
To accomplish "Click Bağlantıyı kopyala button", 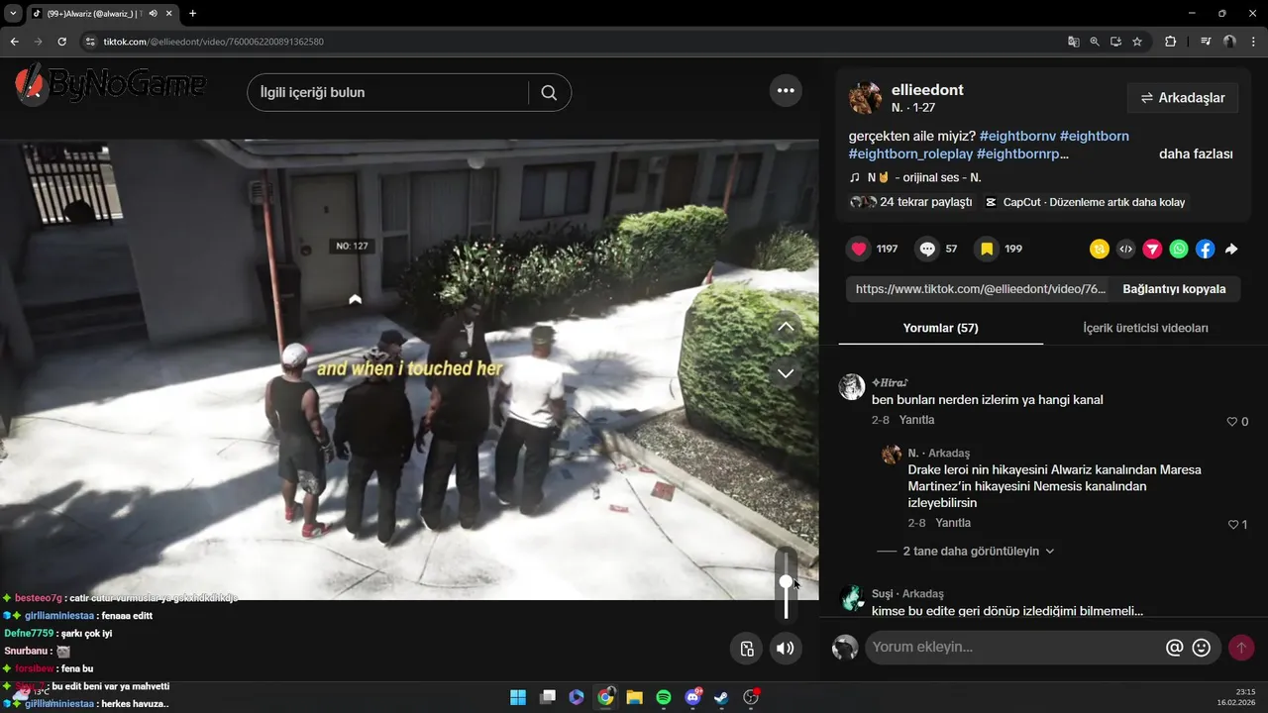I will (1174, 289).
